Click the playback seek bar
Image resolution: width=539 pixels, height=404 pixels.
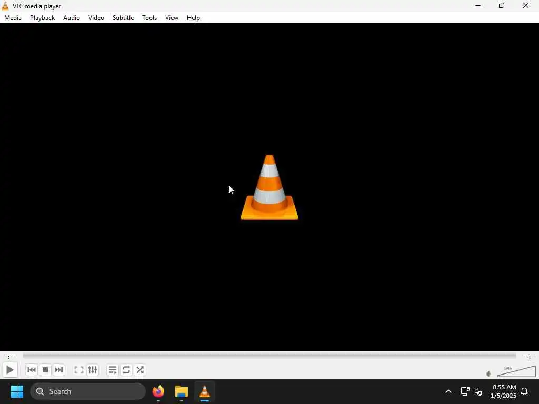(269, 356)
